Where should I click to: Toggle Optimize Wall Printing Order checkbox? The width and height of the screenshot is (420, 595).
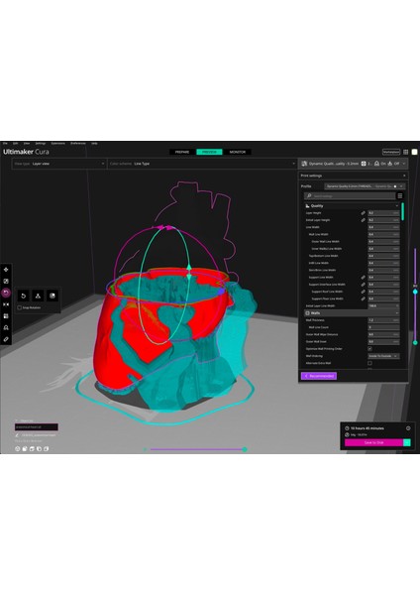(x=369, y=349)
